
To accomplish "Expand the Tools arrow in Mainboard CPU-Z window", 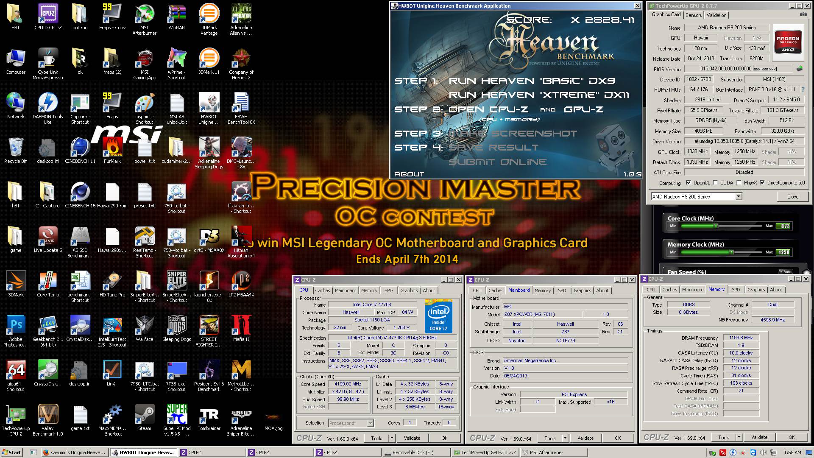I will click(x=565, y=438).
